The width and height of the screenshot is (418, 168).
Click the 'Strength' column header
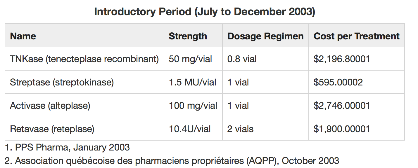click(188, 36)
